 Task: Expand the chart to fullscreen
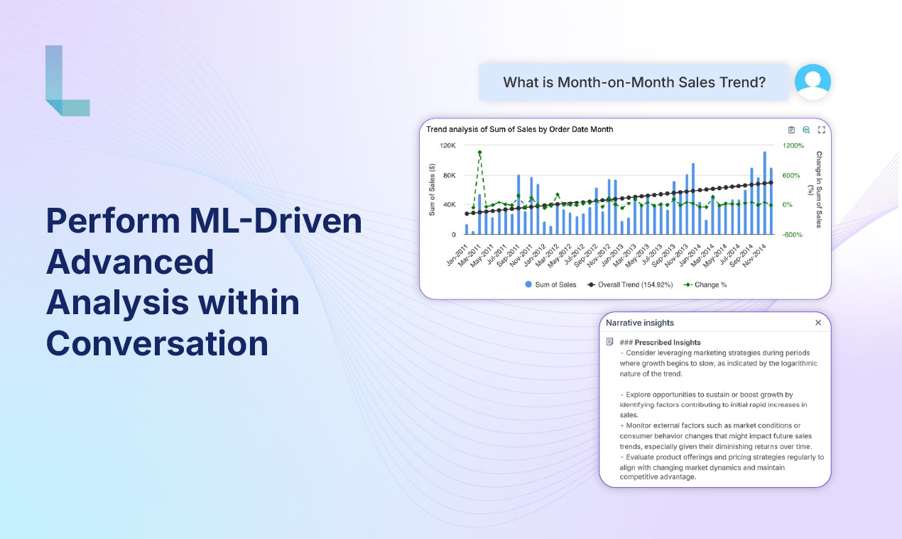coord(822,130)
